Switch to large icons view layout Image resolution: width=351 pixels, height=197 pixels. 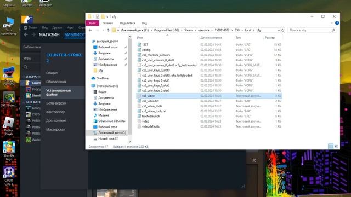(x=336, y=147)
